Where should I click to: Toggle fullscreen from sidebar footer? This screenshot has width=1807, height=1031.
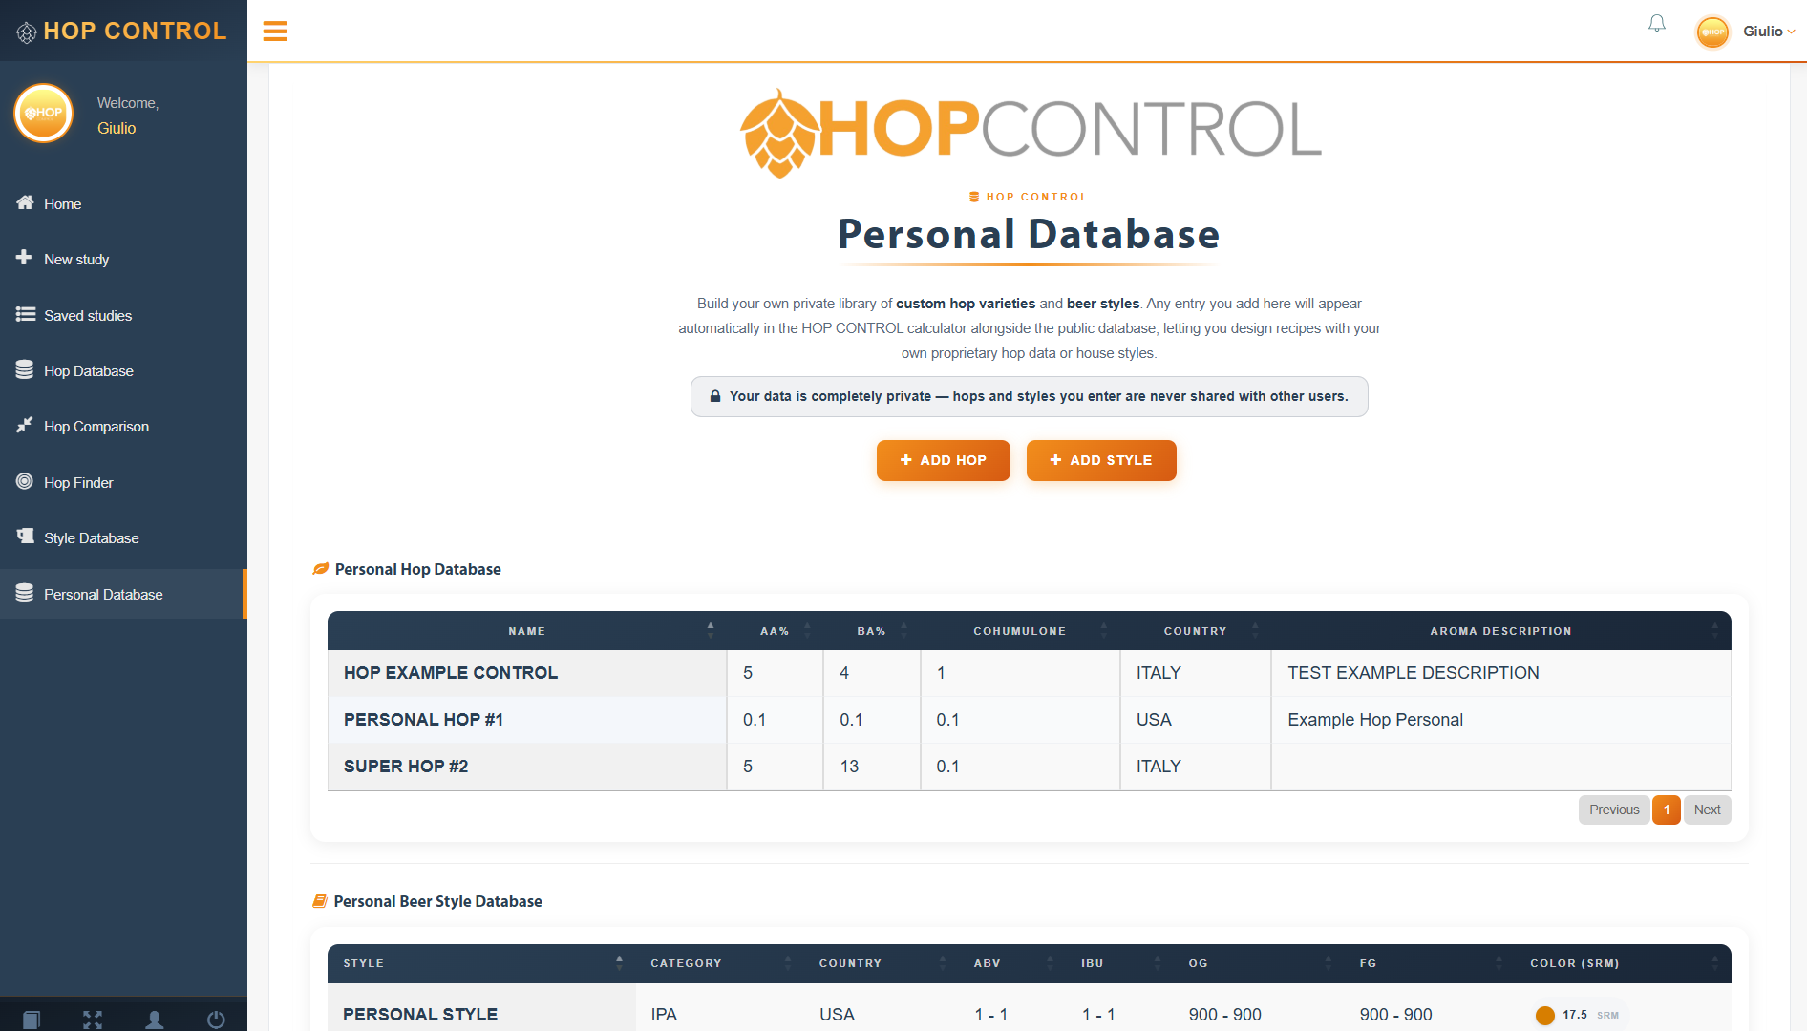tap(93, 1019)
